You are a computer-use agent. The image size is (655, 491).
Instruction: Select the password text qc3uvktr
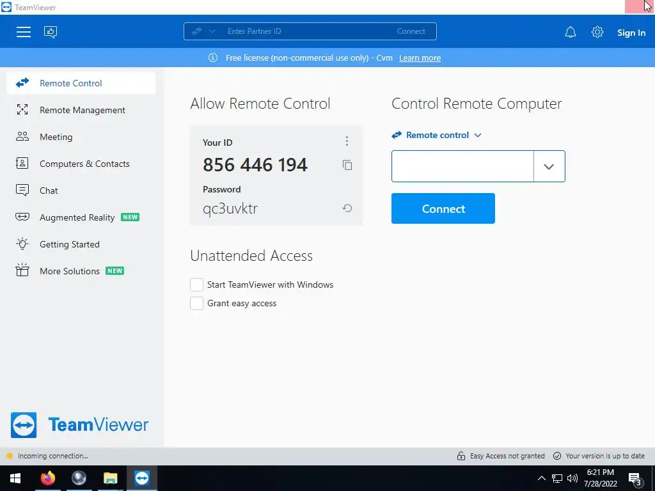click(230, 208)
